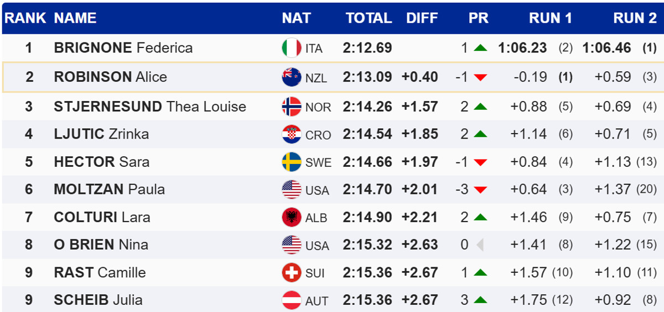The width and height of the screenshot is (664, 312).
Task: Click the NAT column header
Action: [297, 18]
